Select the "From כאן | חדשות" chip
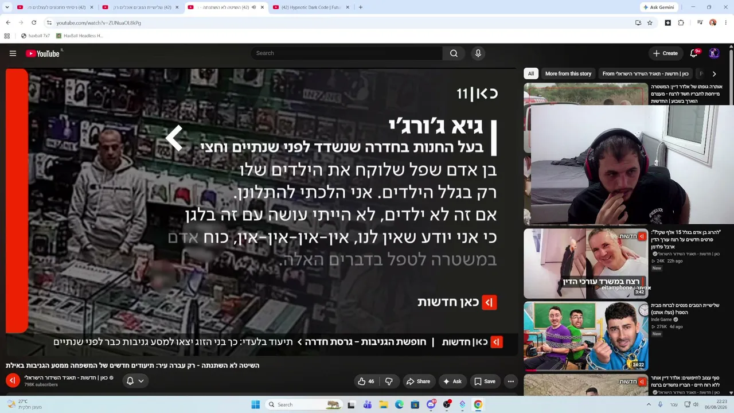Viewport: 734px width, 413px height. tap(645, 73)
